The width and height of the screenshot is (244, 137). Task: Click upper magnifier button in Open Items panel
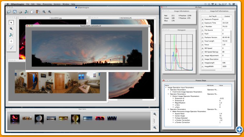tap(155, 114)
